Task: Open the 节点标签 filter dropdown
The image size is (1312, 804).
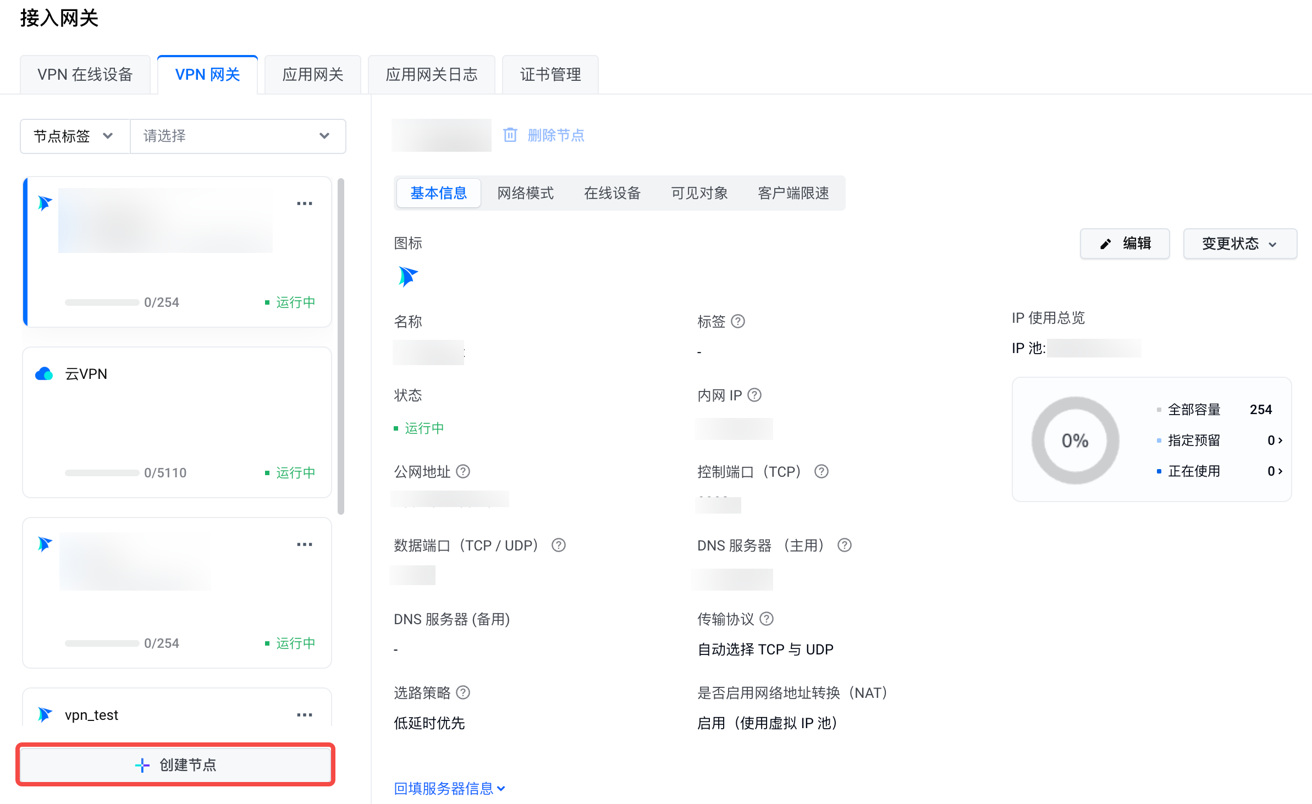Action: (x=74, y=136)
